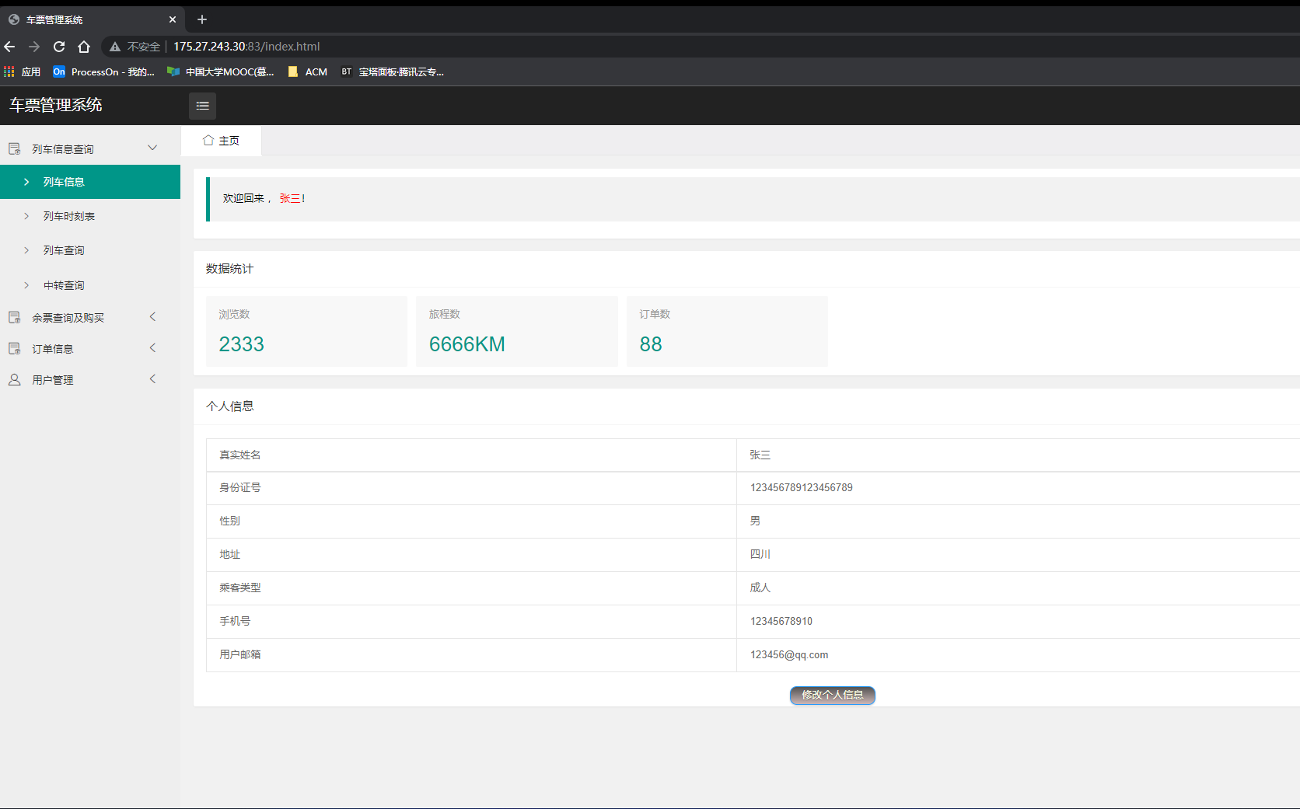
Task: Click the 男 gender value
Action: [x=755, y=521]
